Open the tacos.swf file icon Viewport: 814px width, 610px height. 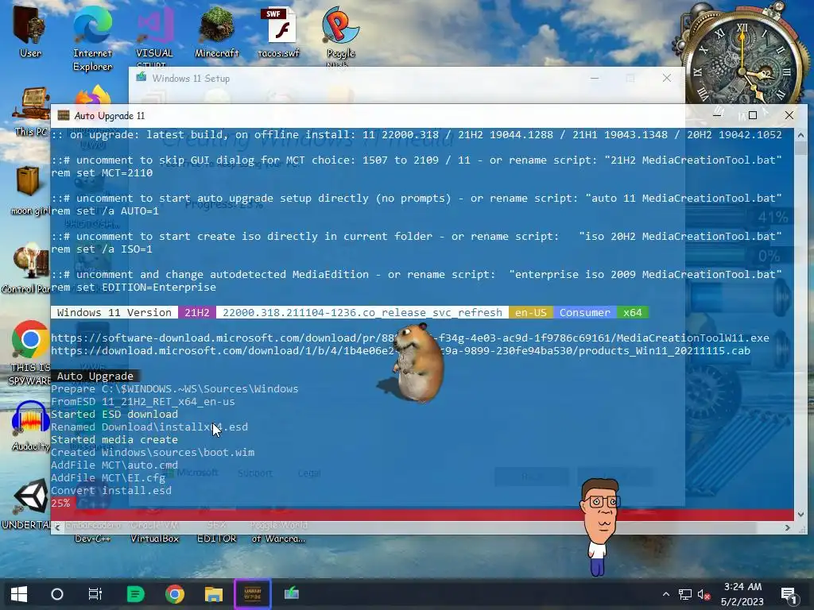click(x=279, y=31)
